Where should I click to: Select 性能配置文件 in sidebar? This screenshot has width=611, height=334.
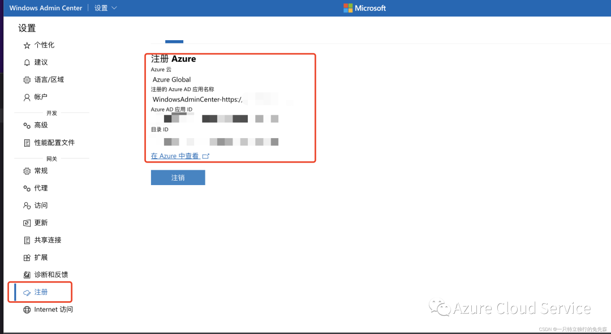tap(54, 143)
